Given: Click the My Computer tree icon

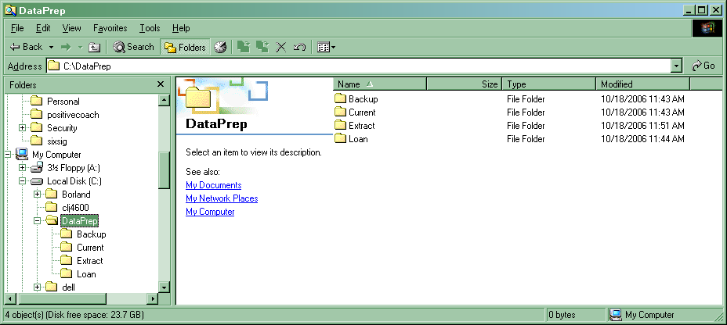Looking at the screenshot, I should click(21, 154).
